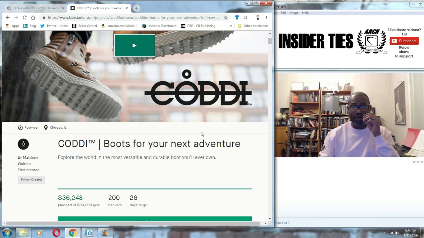The height and width of the screenshot is (238, 424).
Task: Open the Help menu in image viewer window
Action: pyautogui.click(x=305, y=13)
